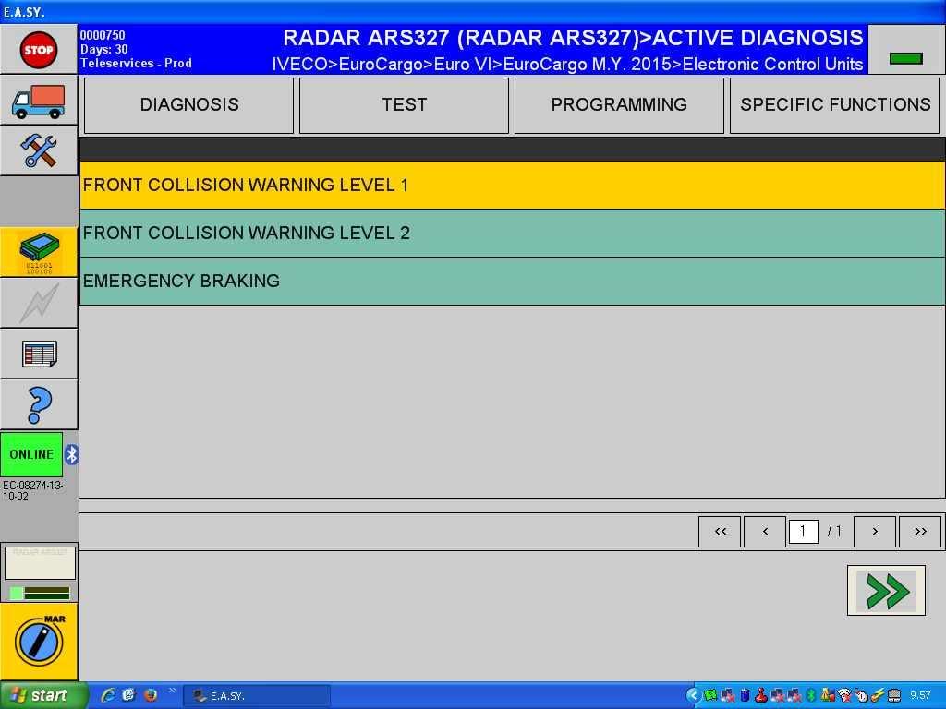
Task: Click the green status indicator in header
Action: tap(906, 58)
